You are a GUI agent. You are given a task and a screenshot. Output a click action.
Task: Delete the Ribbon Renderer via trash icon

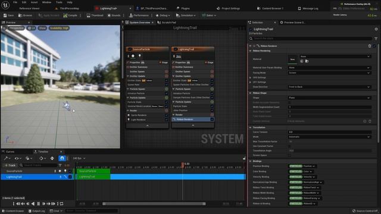[370, 46]
